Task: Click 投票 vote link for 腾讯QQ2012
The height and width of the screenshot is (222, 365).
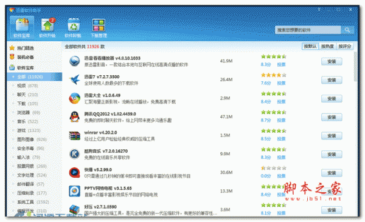Action: (x=281, y=120)
